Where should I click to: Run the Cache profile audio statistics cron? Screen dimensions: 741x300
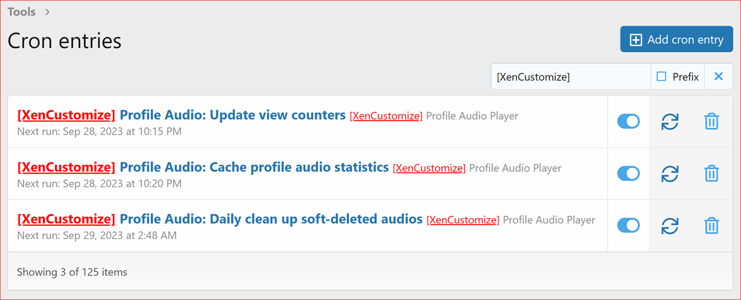[670, 174]
